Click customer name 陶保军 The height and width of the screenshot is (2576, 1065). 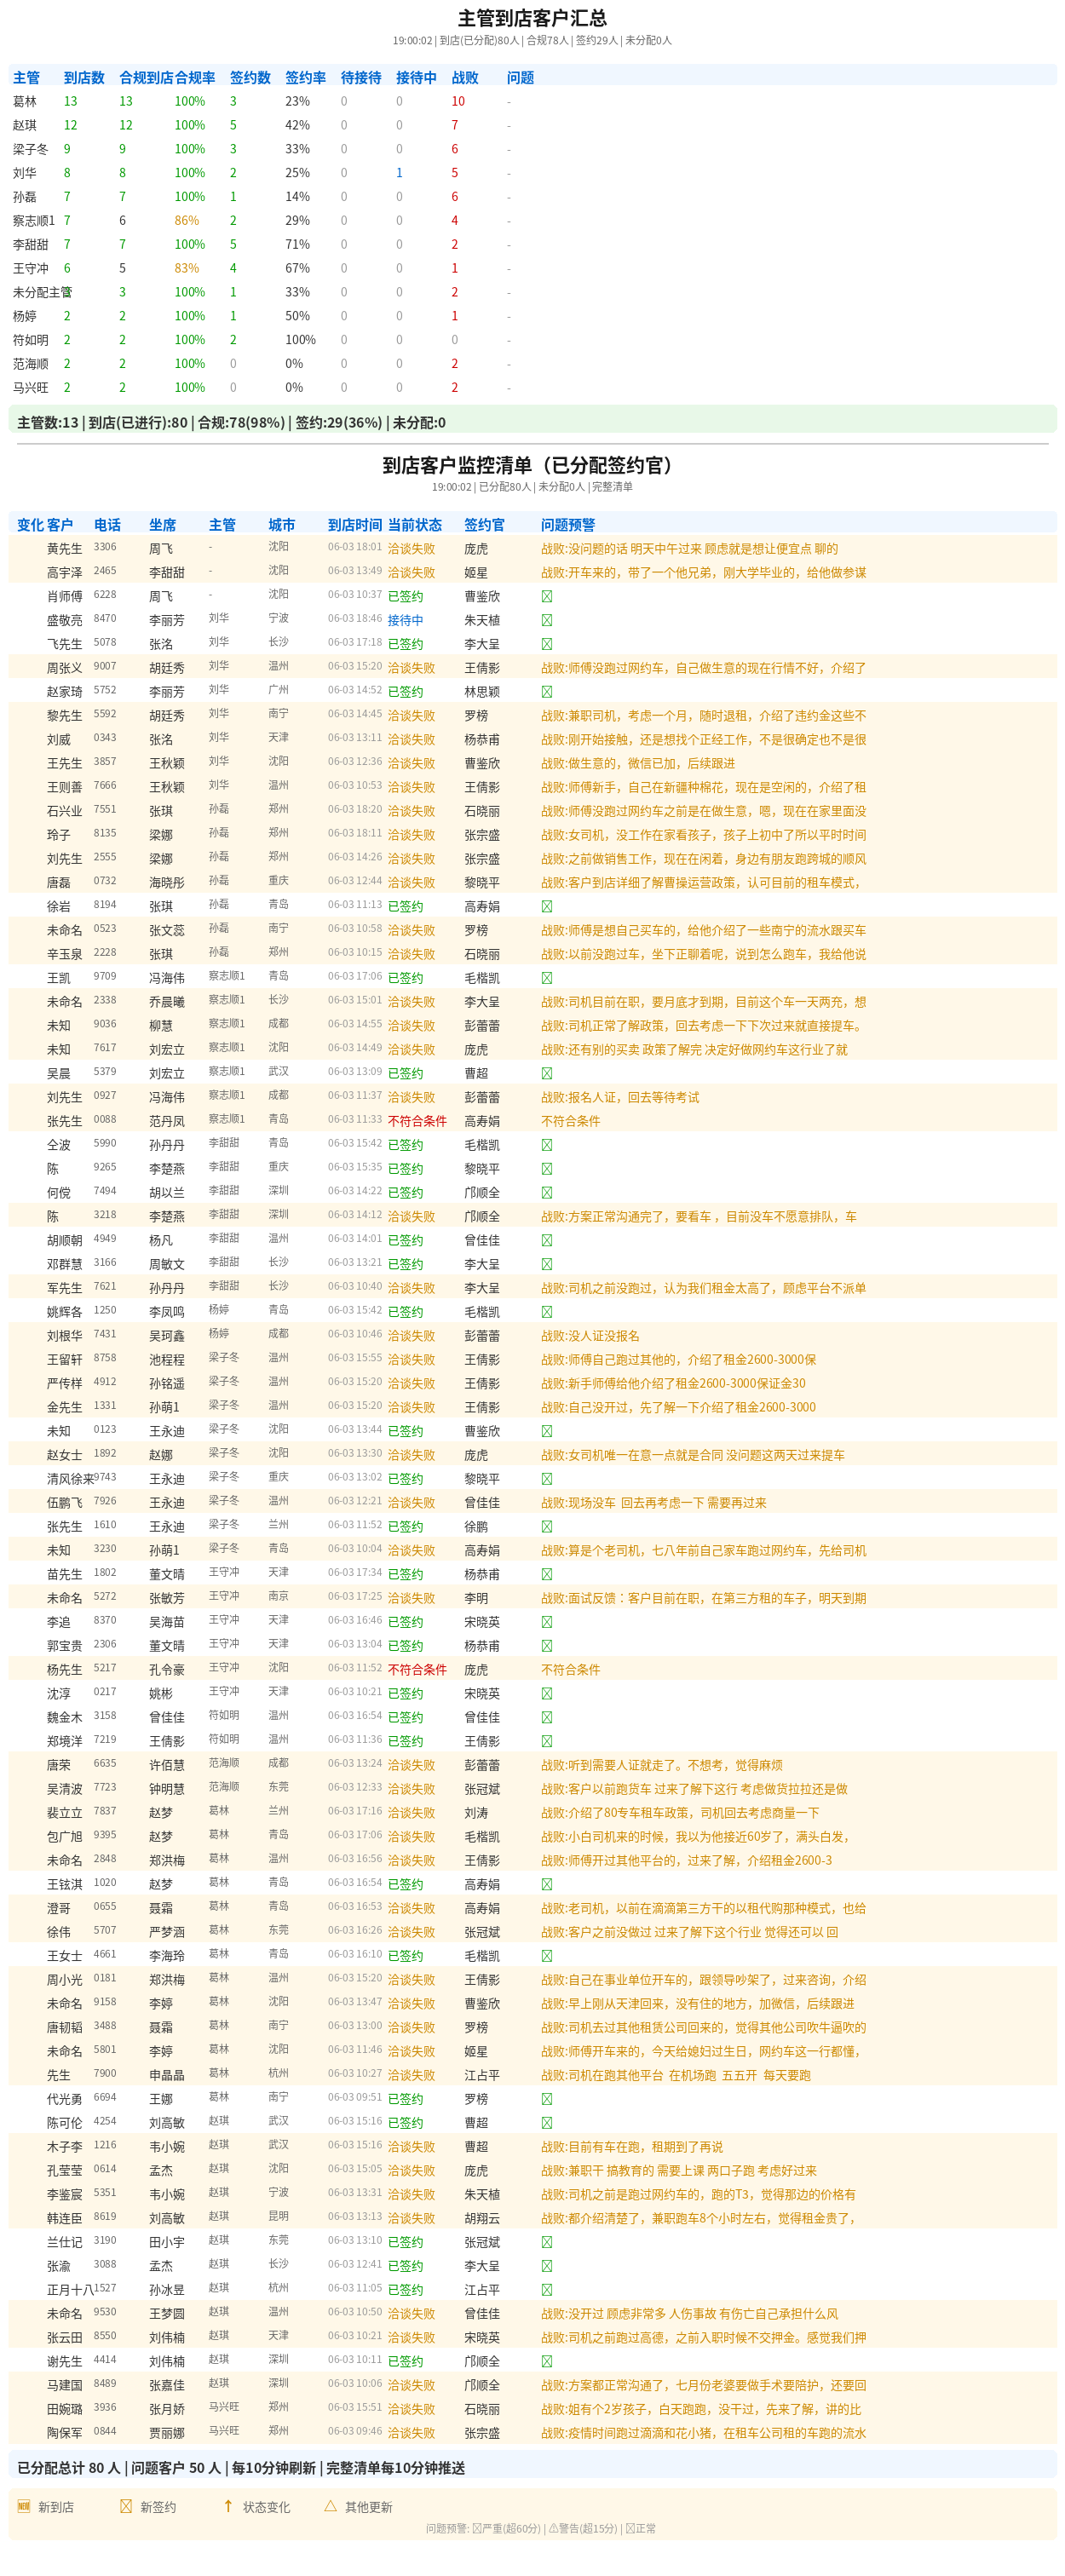(65, 2433)
